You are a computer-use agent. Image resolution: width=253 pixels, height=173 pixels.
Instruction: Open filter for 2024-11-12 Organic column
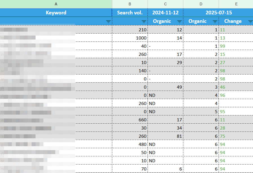(179, 21)
